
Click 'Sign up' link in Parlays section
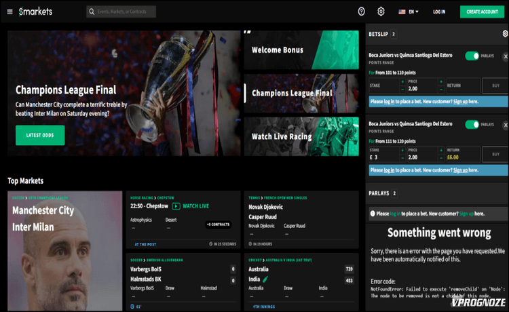pyautogui.click(x=466, y=214)
